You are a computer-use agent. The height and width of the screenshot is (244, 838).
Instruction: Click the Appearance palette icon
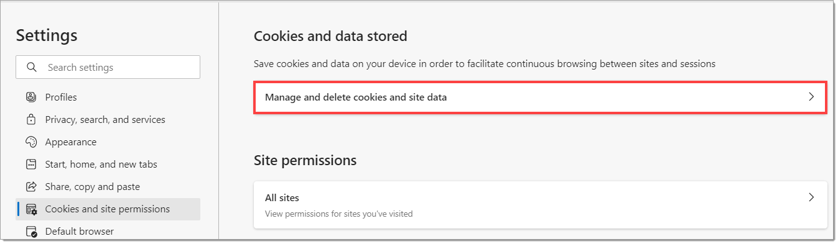click(31, 142)
